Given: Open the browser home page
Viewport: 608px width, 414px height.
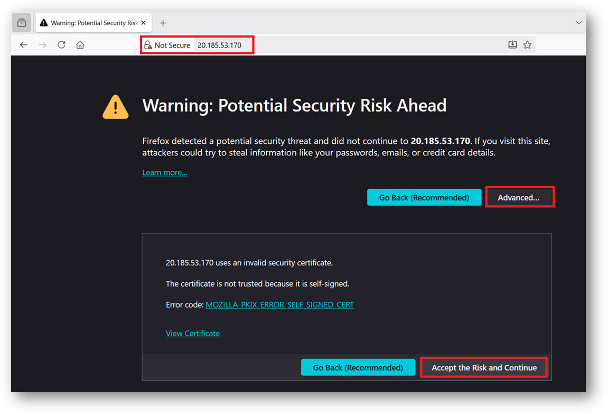Looking at the screenshot, I should [79, 45].
